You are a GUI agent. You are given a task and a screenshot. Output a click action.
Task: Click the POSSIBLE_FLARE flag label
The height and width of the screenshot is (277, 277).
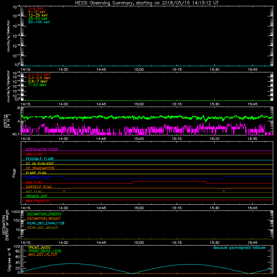tap(40, 159)
